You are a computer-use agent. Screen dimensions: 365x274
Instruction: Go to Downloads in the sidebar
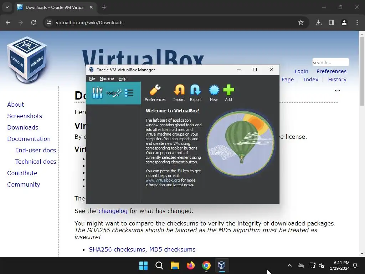(x=23, y=127)
